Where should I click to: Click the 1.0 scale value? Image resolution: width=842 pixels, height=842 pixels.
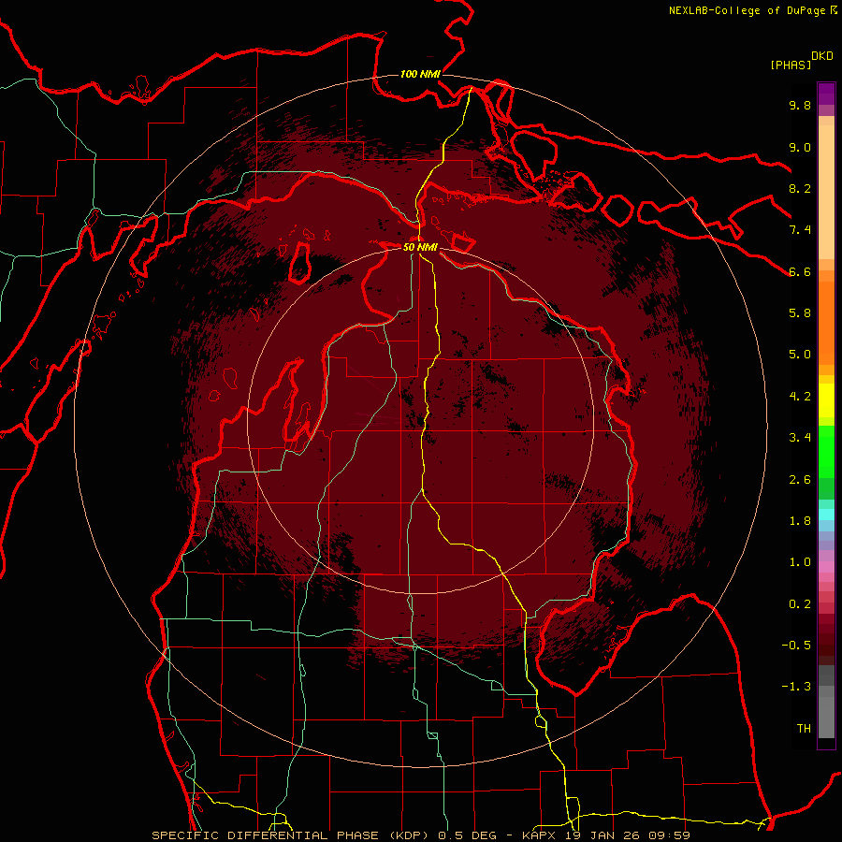tap(800, 562)
